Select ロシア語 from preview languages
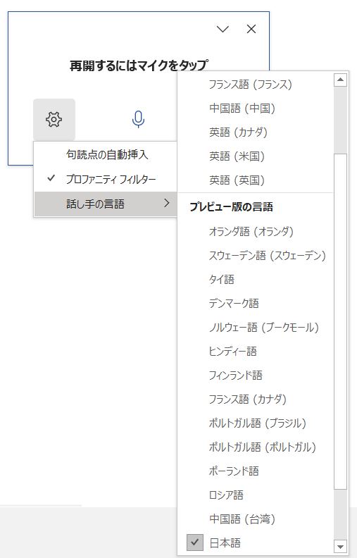 pyautogui.click(x=256, y=495)
